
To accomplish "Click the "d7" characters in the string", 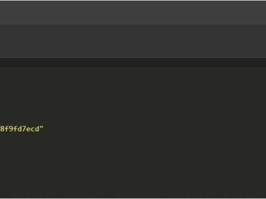I will click(22, 129).
